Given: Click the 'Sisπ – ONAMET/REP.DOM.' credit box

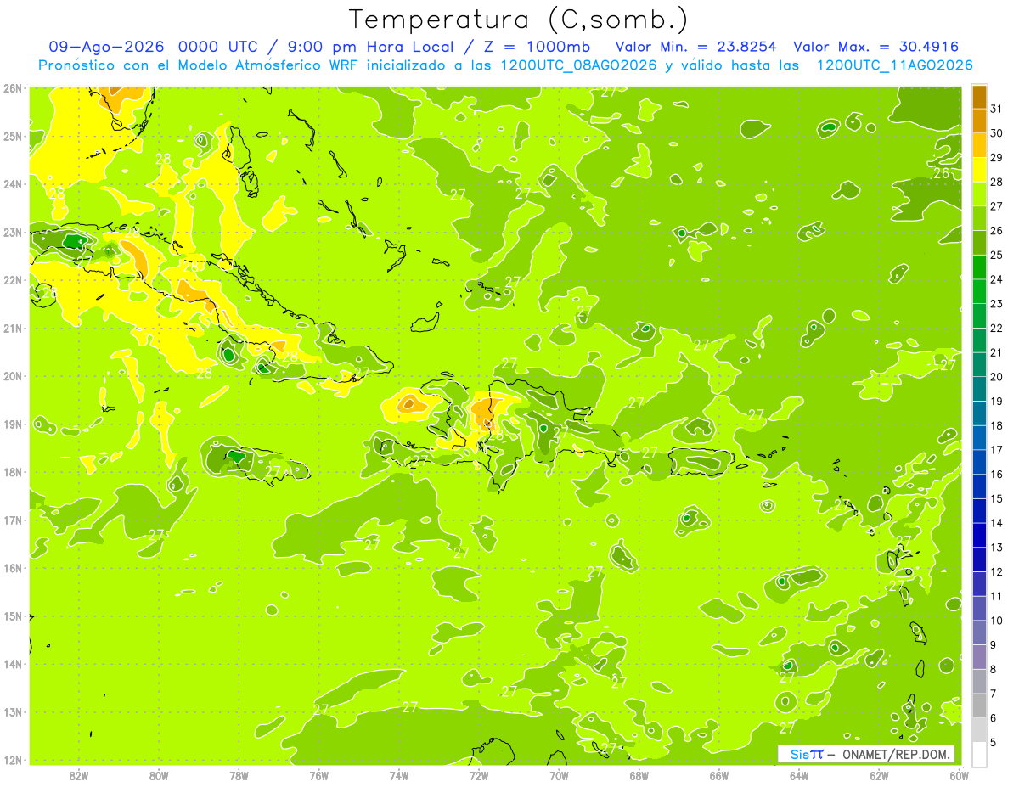Looking at the screenshot, I should pyautogui.click(x=866, y=754).
